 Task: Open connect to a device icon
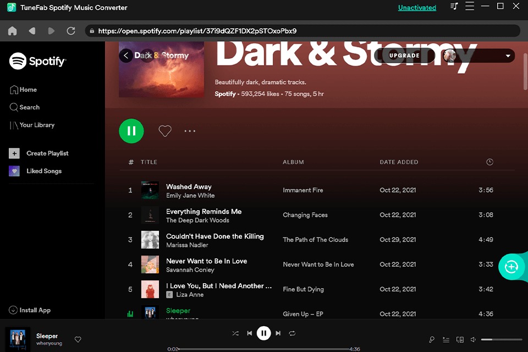pyautogui.click(x=460, y=340)
